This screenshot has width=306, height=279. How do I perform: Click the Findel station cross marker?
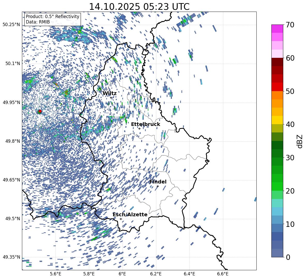(x=158, y=186)
